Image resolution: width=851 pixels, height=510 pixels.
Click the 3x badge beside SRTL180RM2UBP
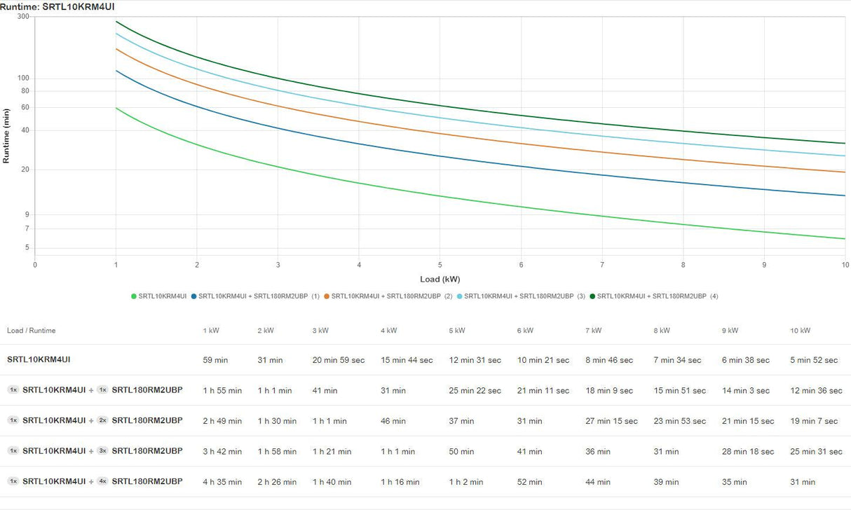pyautogui.click(x=102, y=451)
